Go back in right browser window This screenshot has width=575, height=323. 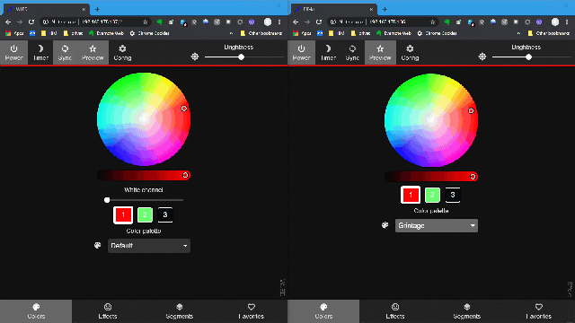point(296,22)
